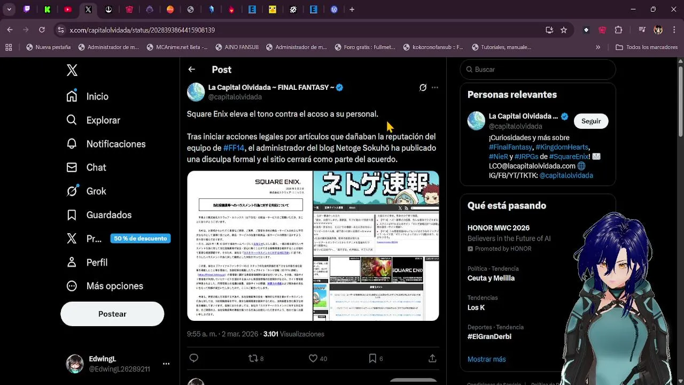Open Nueva pestaña bookmark

(48, 47)
